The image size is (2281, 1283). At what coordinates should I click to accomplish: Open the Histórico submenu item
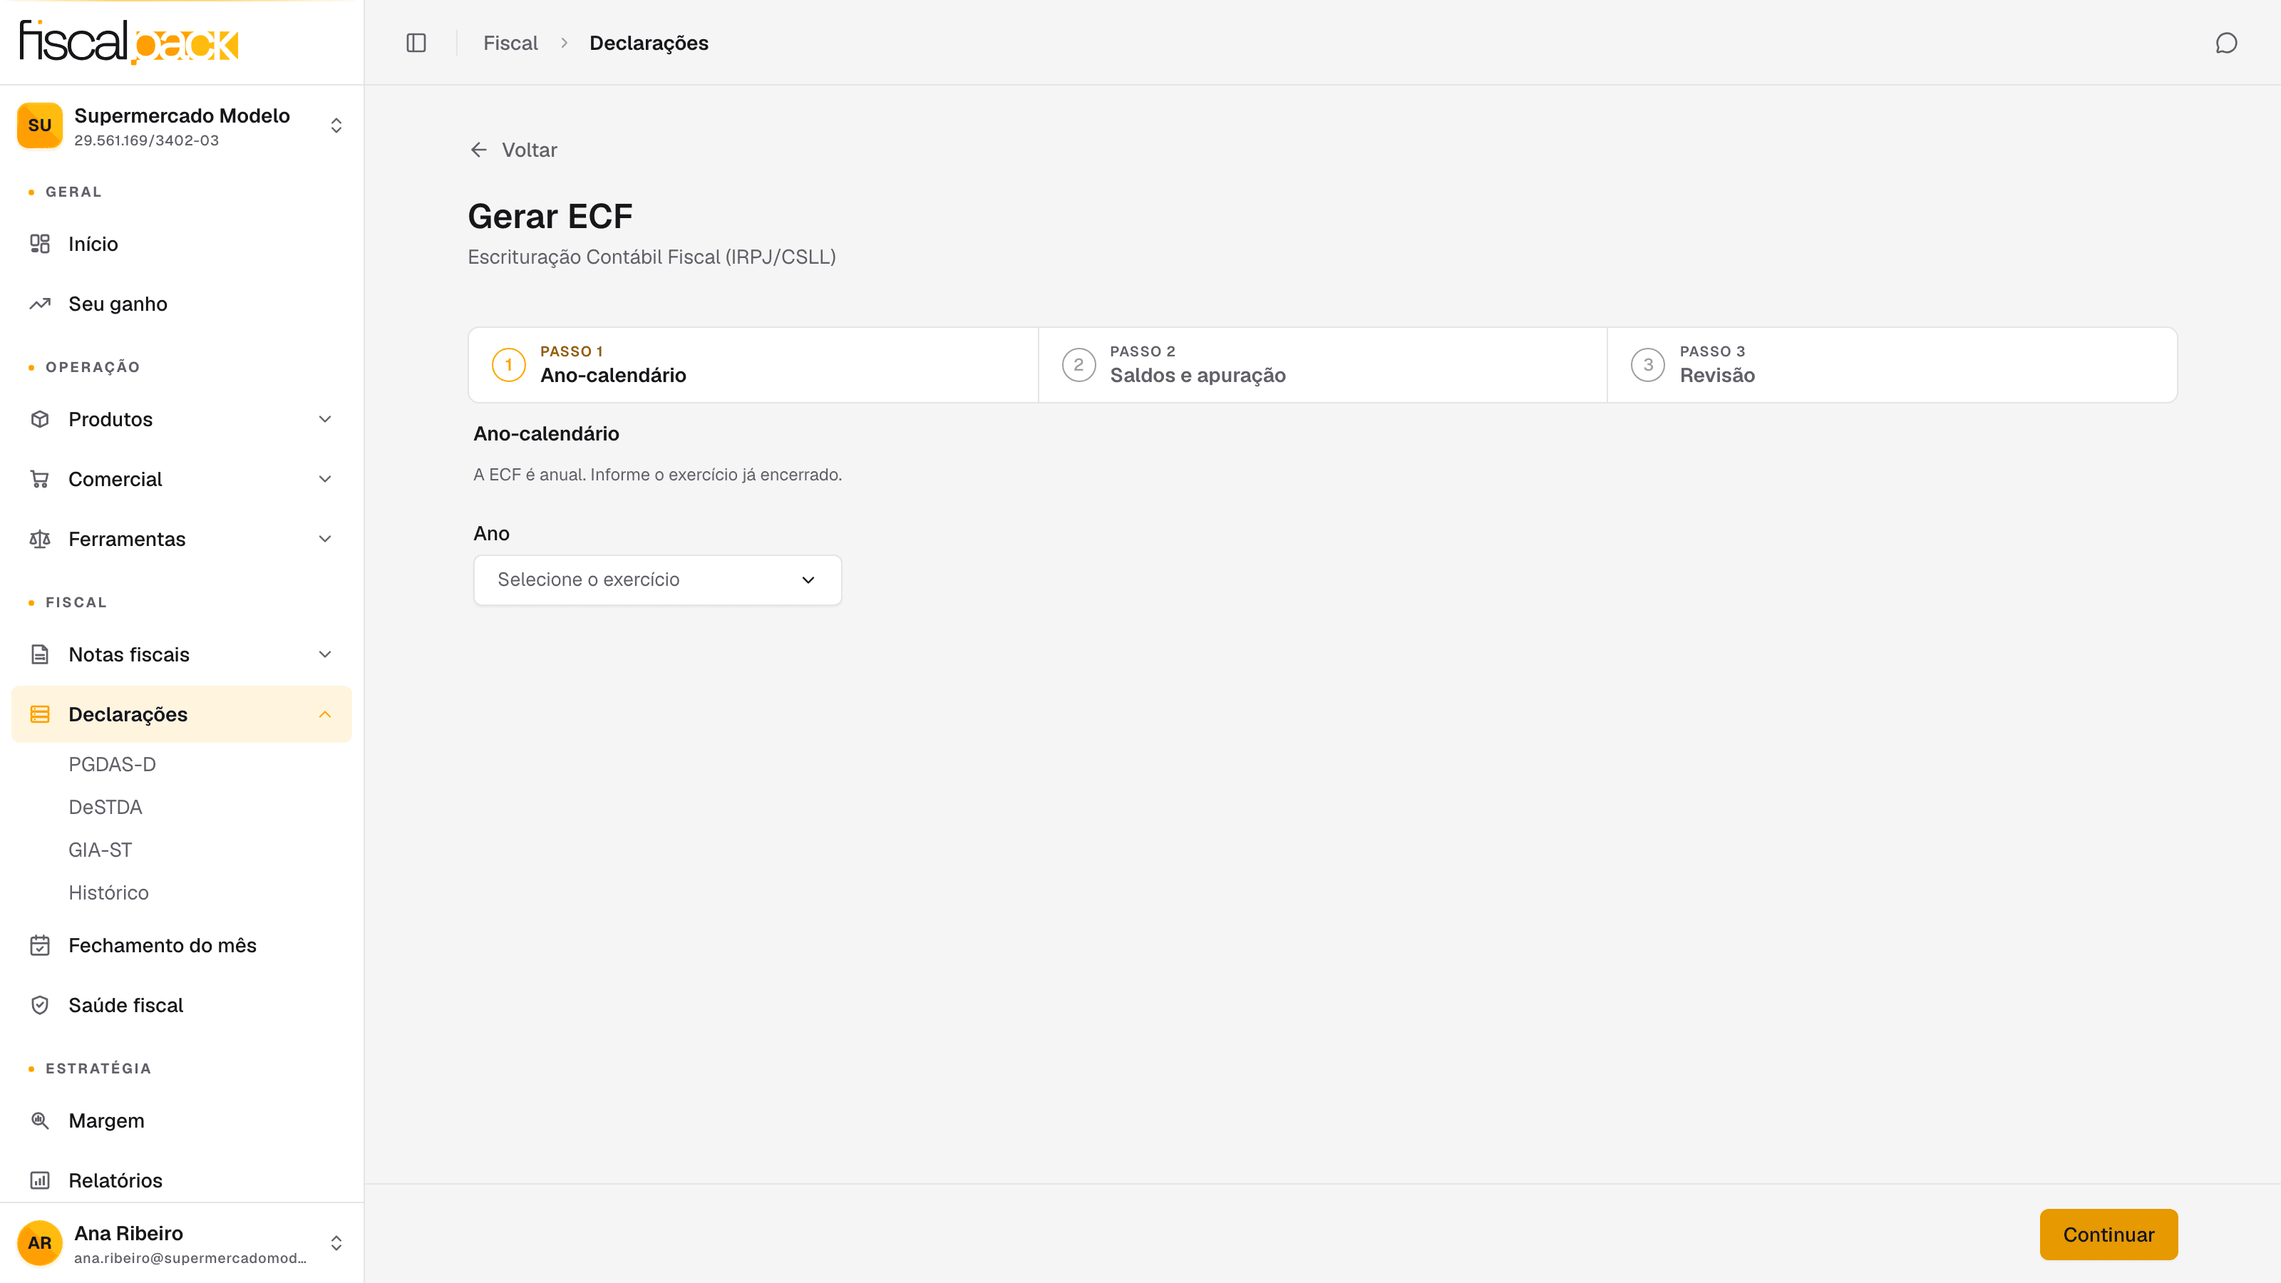pos(109,892)
